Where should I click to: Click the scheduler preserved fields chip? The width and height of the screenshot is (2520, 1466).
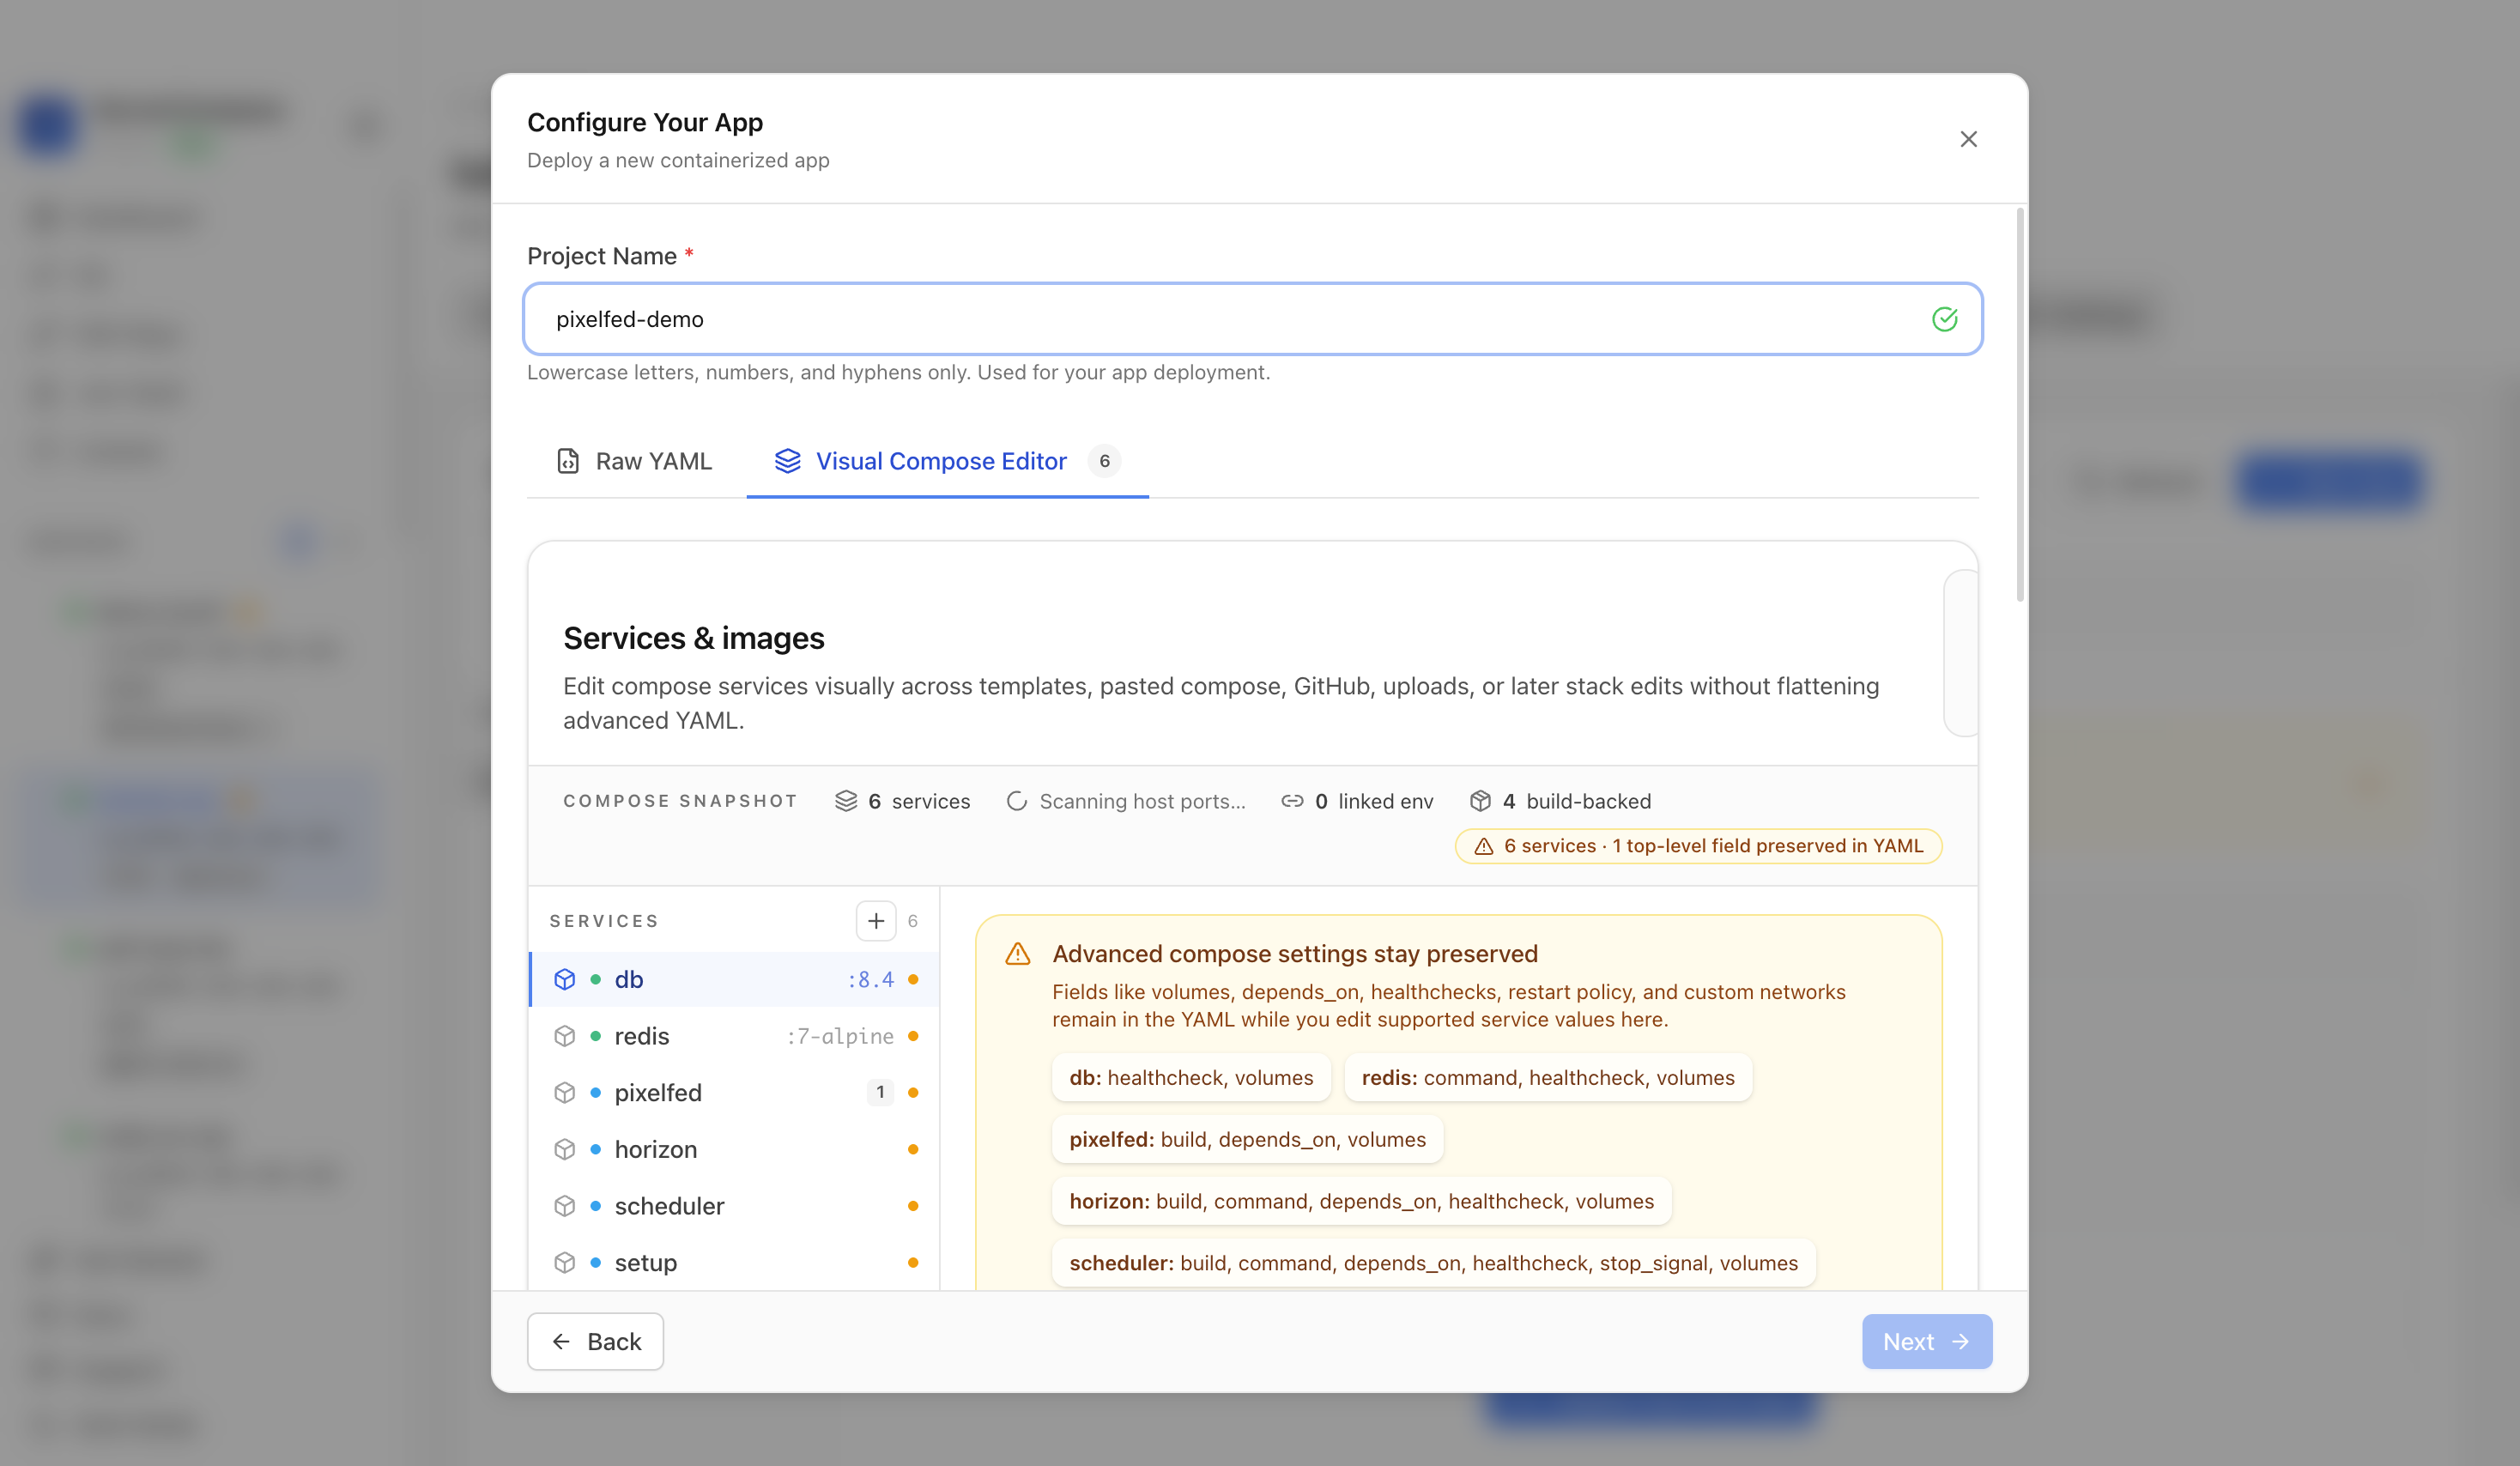tap(1433, 1263)
